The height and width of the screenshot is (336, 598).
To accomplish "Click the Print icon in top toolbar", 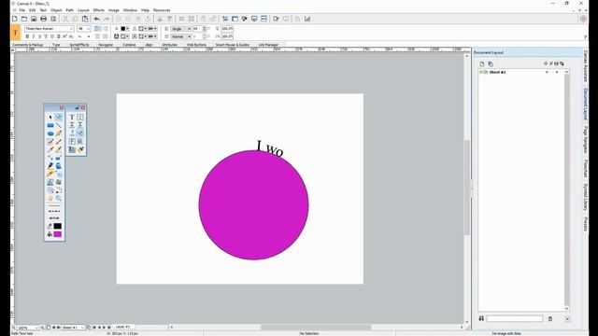I will click(44, 19).
